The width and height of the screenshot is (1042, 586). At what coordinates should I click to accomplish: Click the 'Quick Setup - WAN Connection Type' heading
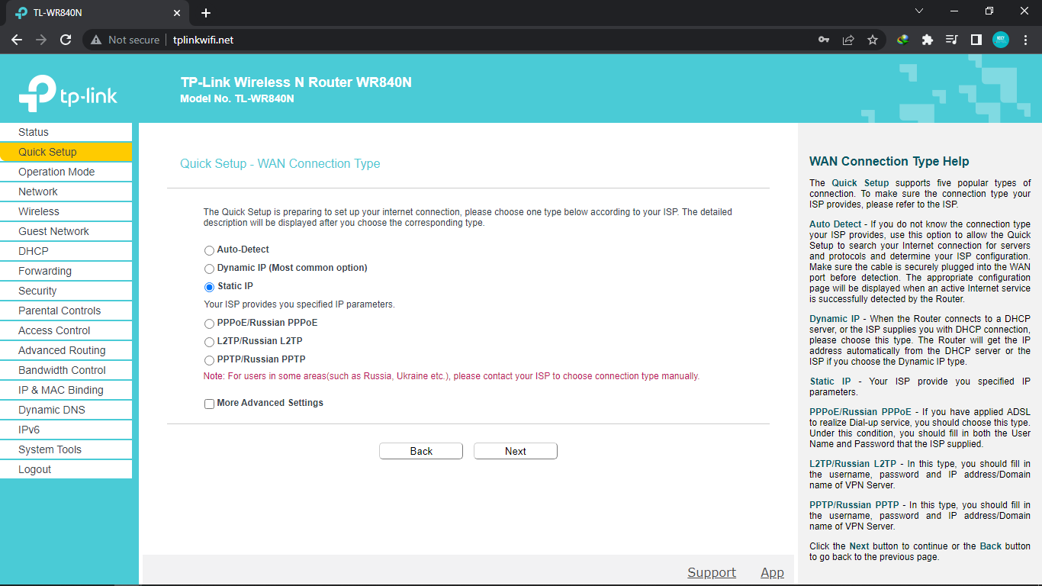pos(280,163)
